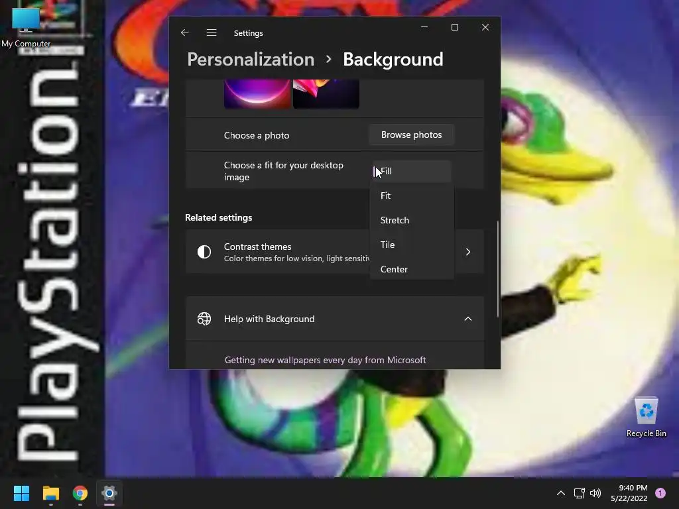
Task: Click the Contrast themes half-circle icon
Action: point(204,252)
